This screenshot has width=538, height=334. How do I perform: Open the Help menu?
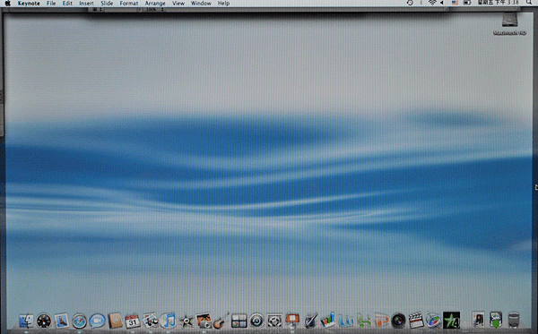[x=223, y=3]
